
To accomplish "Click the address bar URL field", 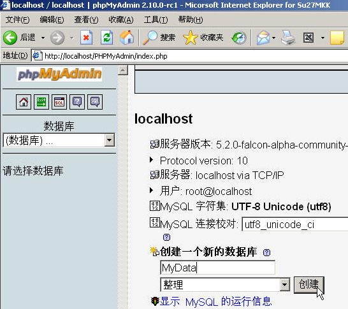I will click(189, 55).
